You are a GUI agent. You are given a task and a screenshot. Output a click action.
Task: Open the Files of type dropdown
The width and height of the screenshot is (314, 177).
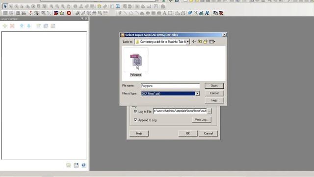click(x=197, y=93)
